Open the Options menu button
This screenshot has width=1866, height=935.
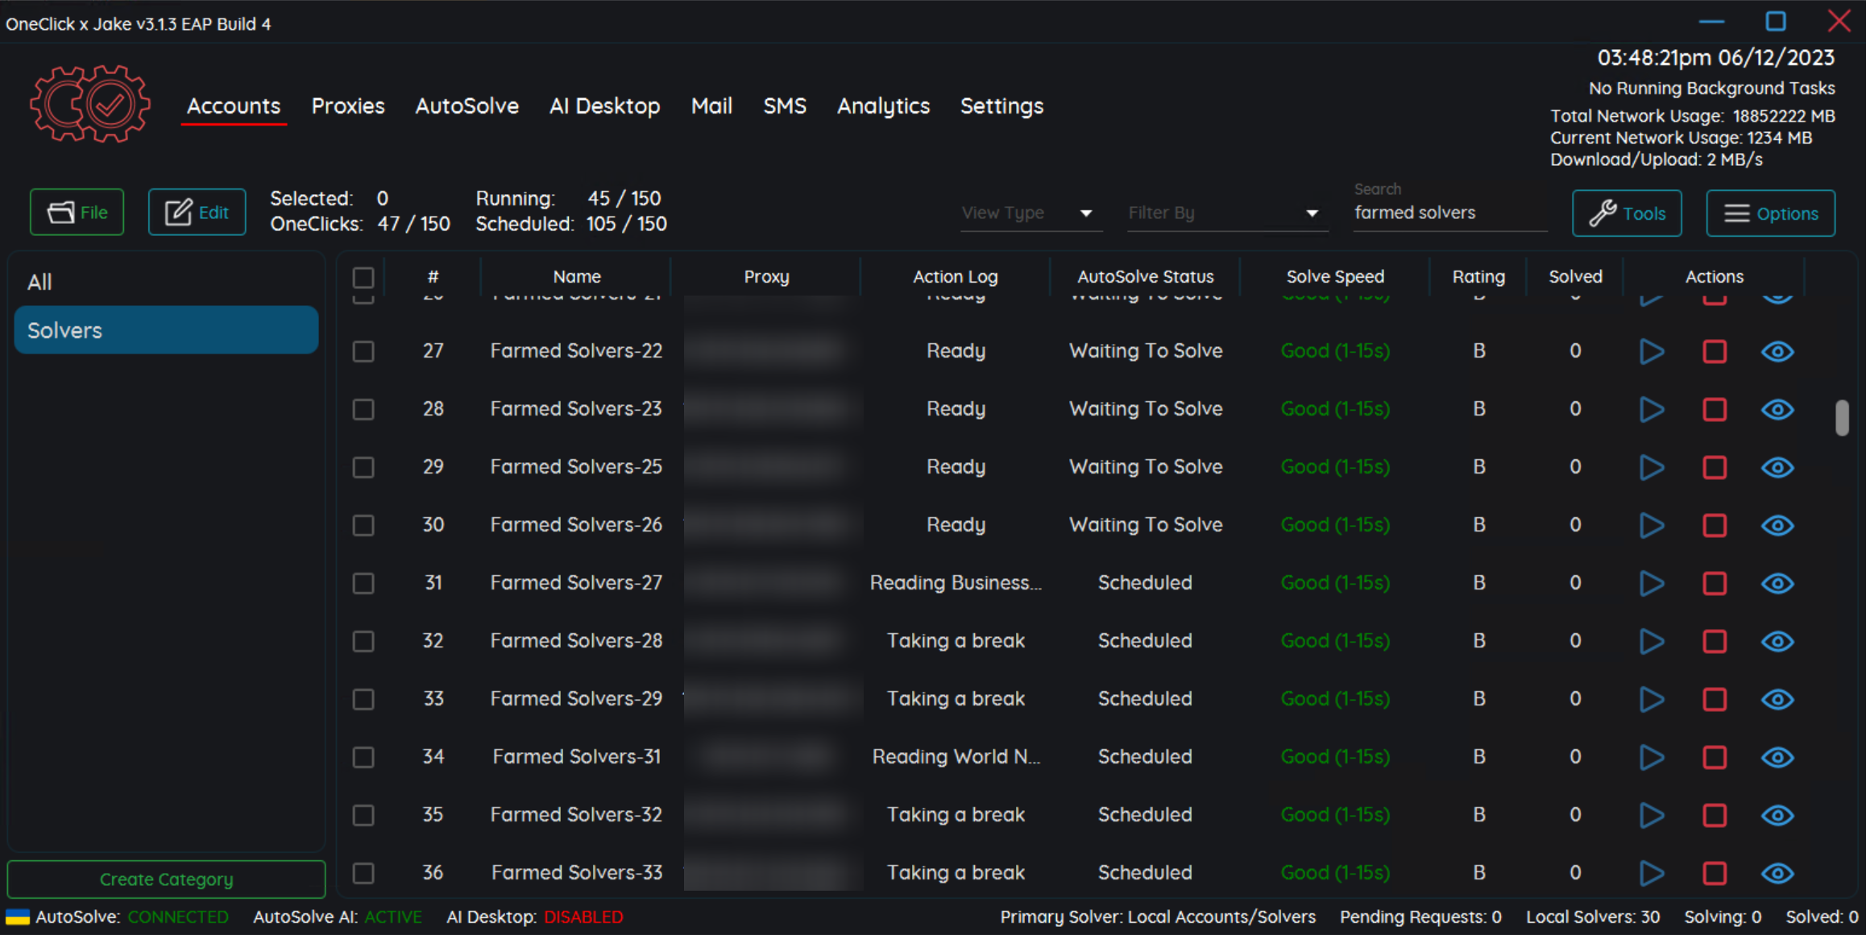(x=1770, y=213)
